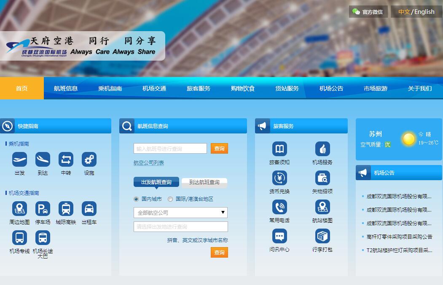Open the 货币兑换 currency exchange icon

tap(280, 178)
